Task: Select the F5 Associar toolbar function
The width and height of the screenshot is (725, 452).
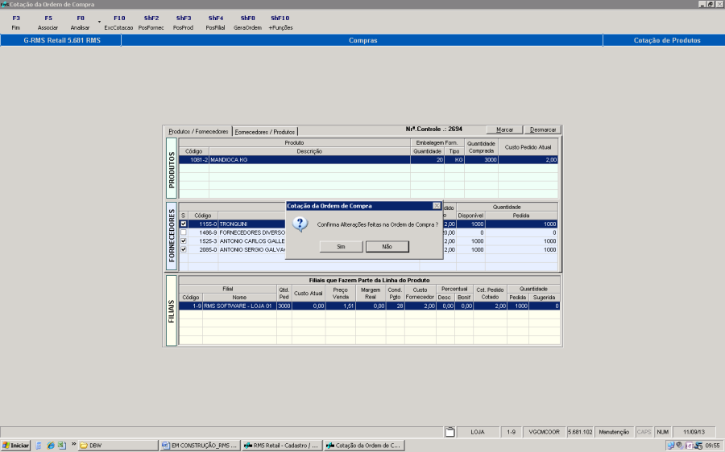Action: 48,23
